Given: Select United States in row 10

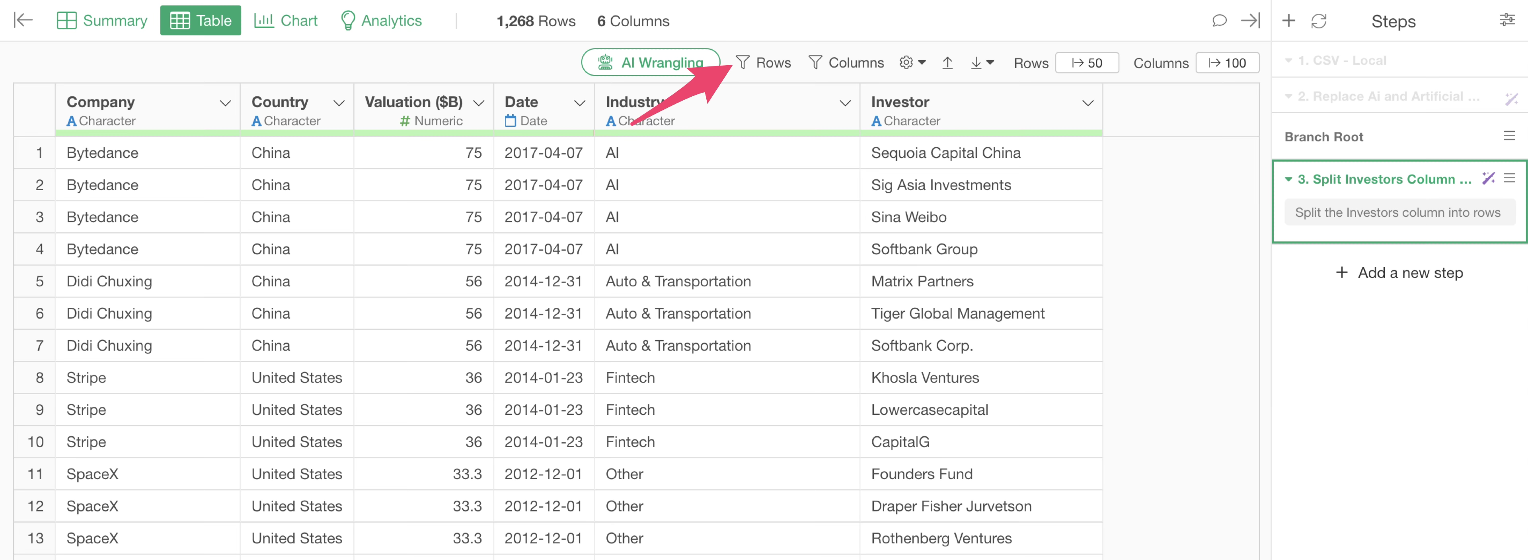Looking at the screenshot, I should pyautogui.click(x=296, y=441).
